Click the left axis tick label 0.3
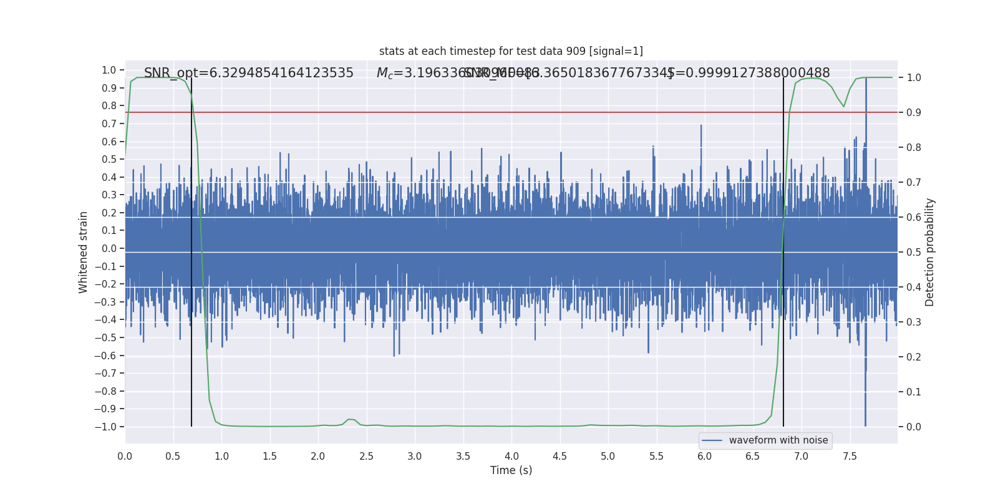The width and height of the screenshot is (998, 499). (109, 195)
